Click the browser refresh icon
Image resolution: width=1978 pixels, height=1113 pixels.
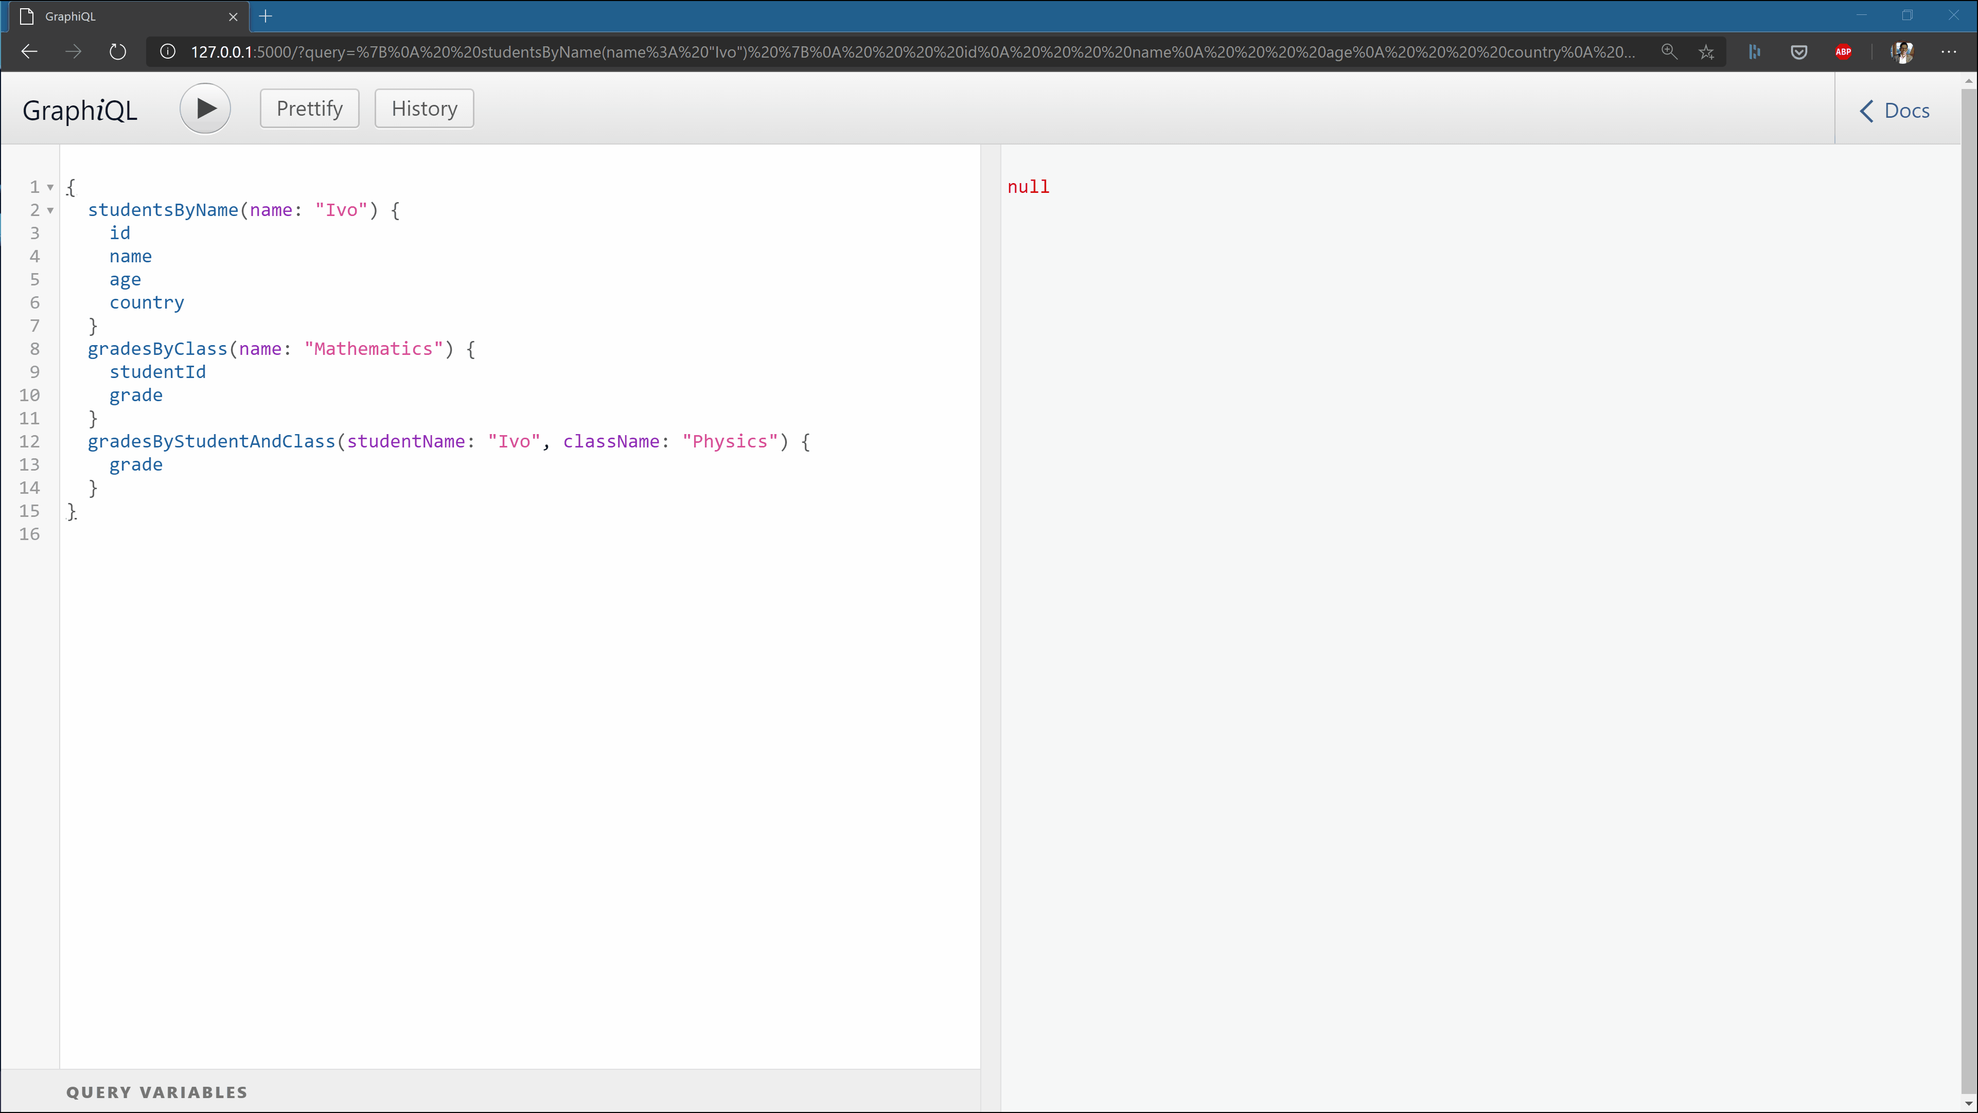pyautogui.click(x=119, y=51)
